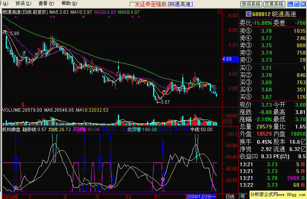Select the 卖③ 3.75 order row
The width and height of the screenshot is (307, 199).
273,45
